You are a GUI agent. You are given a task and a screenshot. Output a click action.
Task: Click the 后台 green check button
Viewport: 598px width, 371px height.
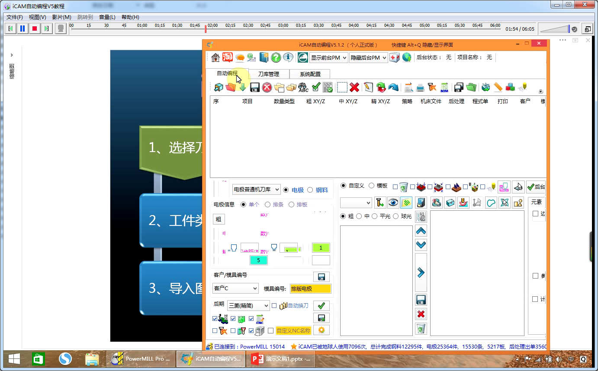(x=536, y=187)
